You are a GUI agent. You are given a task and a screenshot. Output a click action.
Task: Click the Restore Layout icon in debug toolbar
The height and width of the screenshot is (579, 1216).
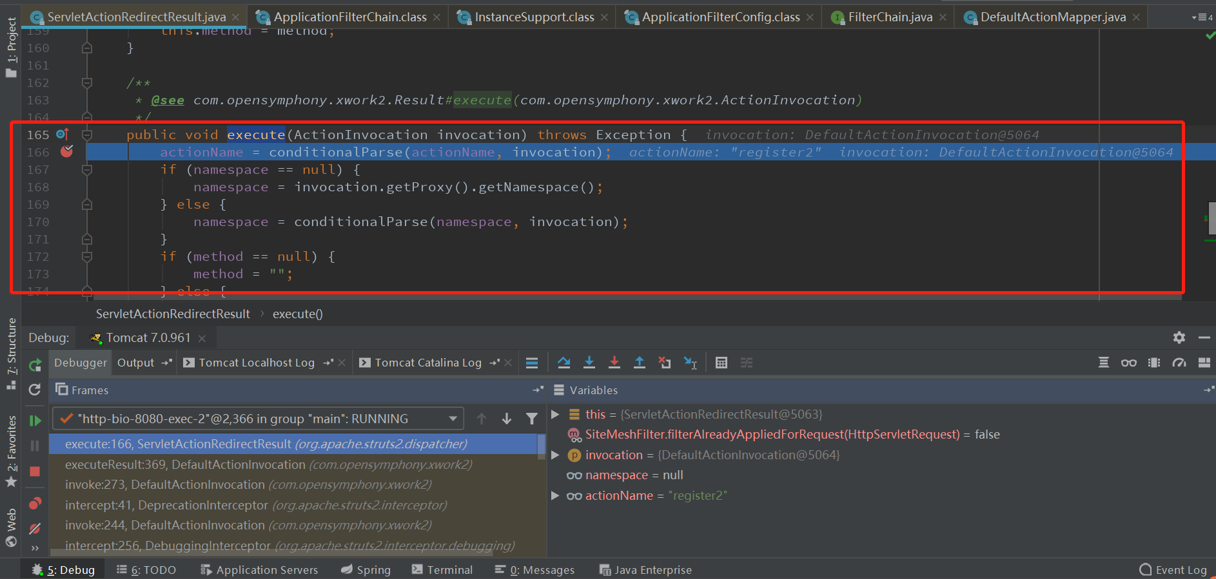click(x=1204, y=363)
